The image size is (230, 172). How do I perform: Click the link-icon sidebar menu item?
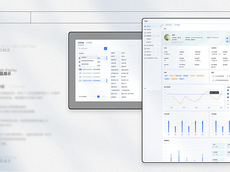152,49
